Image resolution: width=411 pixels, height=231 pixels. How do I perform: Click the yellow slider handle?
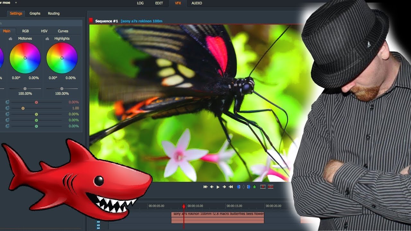coord(36,114)
